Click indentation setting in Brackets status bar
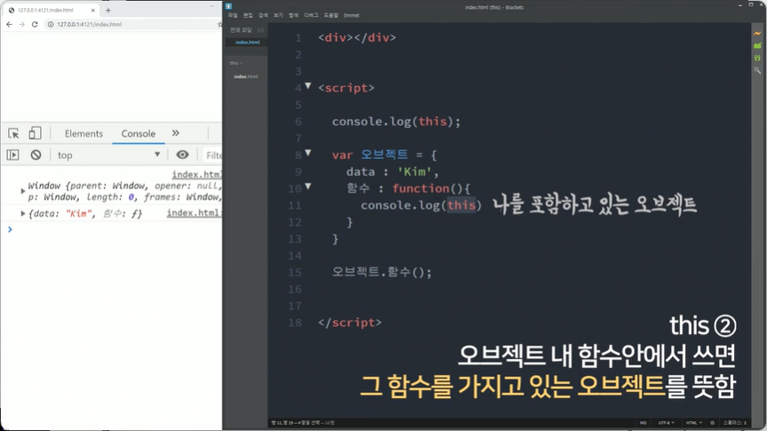The height and width of the screenshot is (431, 767). tap(735, 423)
